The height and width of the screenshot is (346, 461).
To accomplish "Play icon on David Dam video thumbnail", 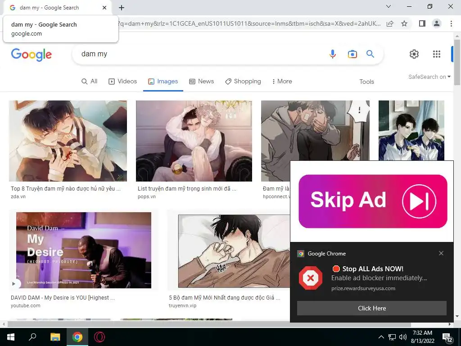I will (14, 284).
